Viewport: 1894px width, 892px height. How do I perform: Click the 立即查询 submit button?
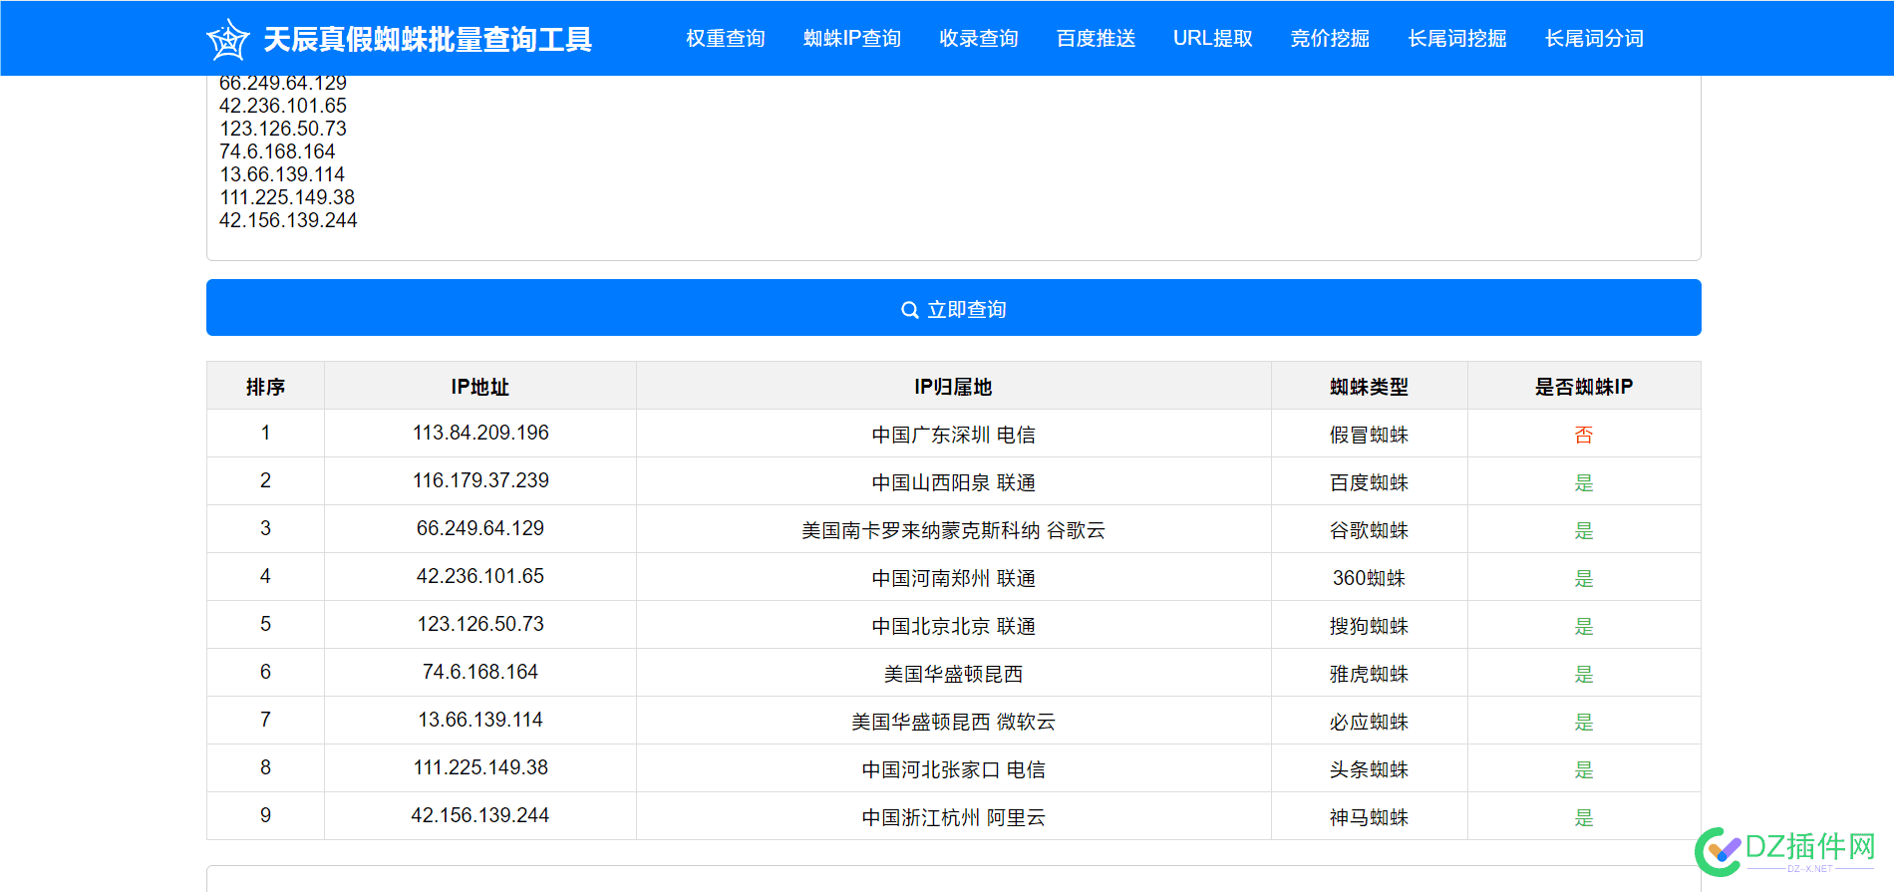point(953,308)
